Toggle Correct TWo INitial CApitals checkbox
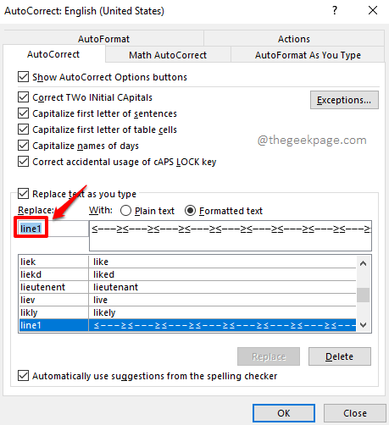The height and width of the screenshot is (425, 389). point(23,97)
